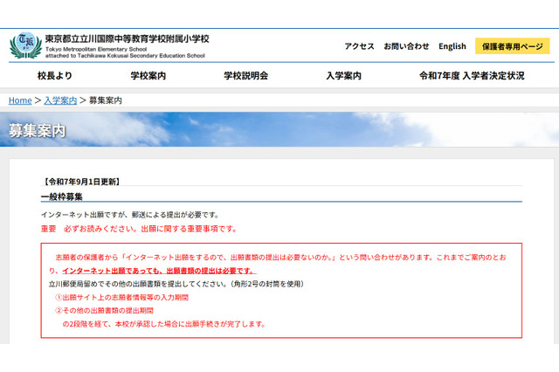The width and height of the screenshot is (559, 372).
Task: Open the 学校案内 menu item
Action: click(x=148, y=76)
